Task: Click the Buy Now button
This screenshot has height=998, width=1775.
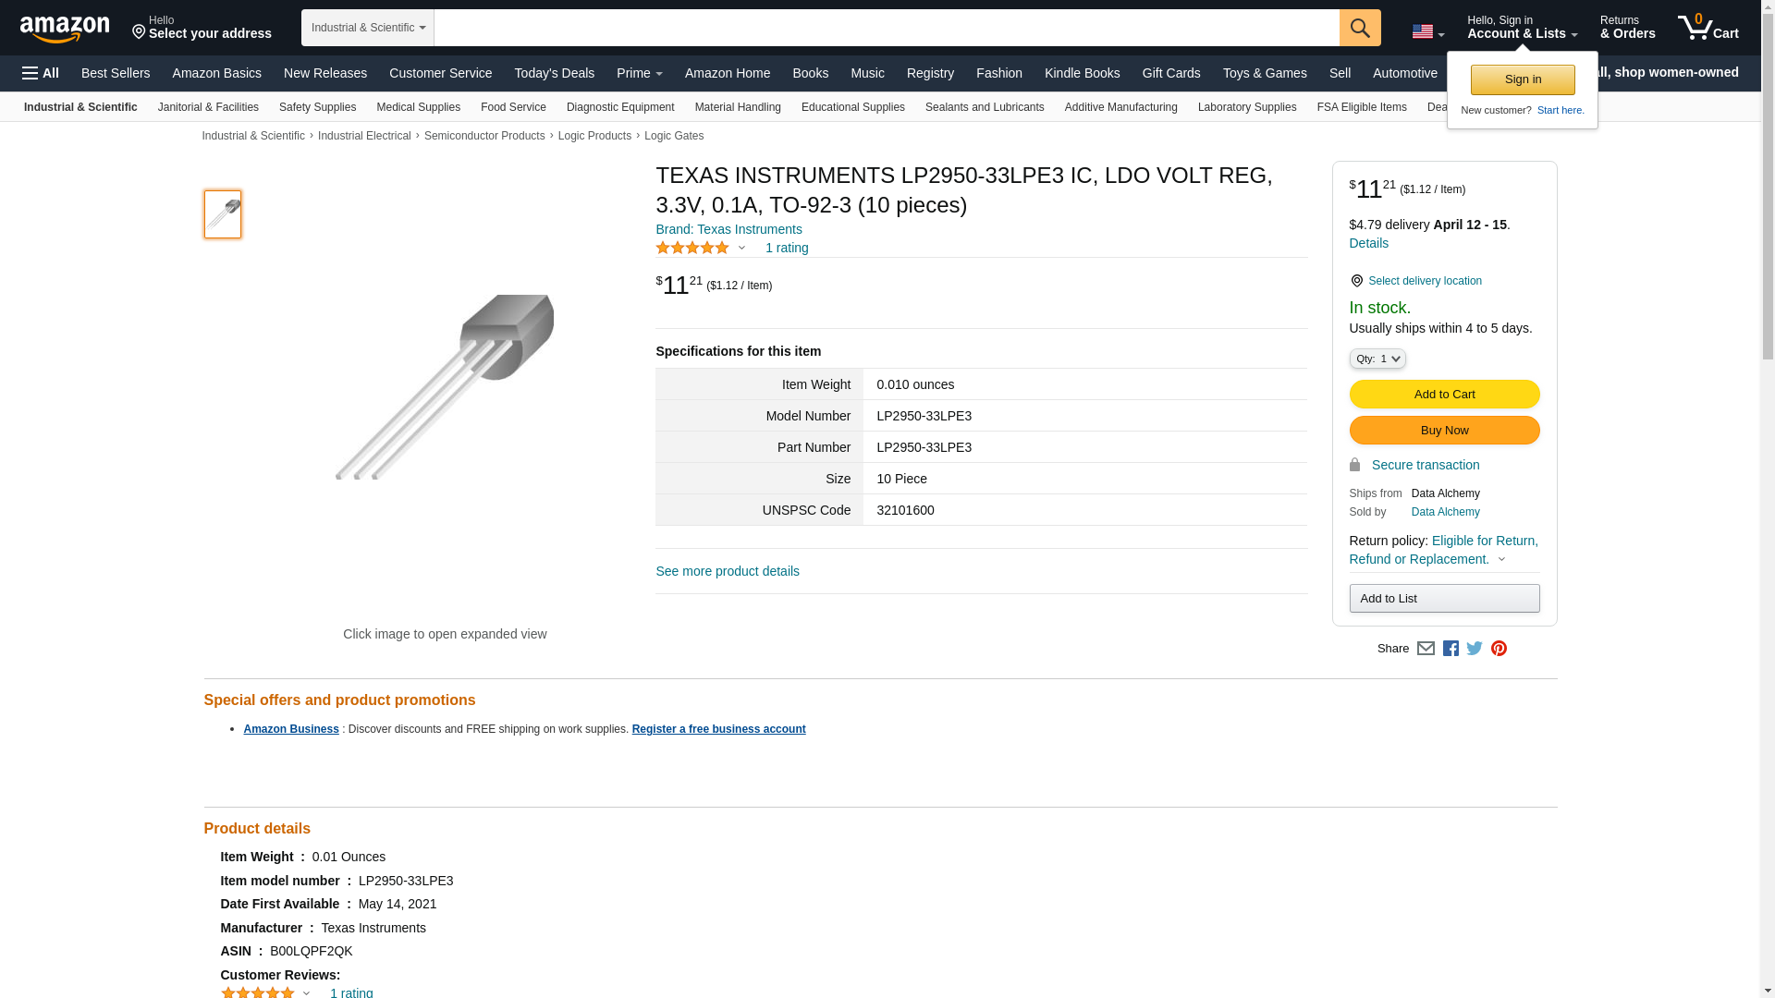Action: click(x=1444, y=431)
